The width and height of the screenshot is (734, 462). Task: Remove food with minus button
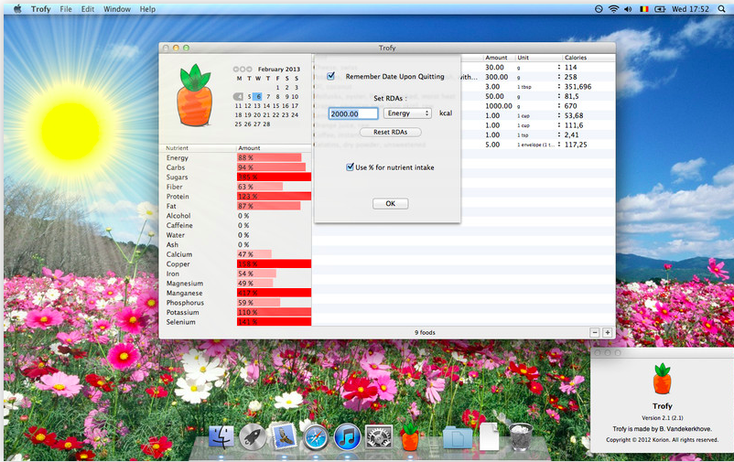595,332
